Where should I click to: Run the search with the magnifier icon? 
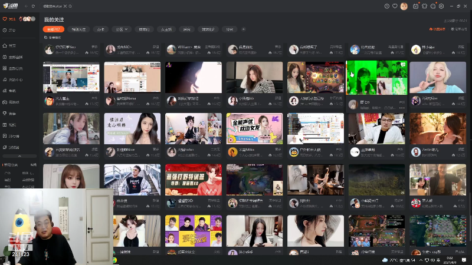tap(70, 6)
